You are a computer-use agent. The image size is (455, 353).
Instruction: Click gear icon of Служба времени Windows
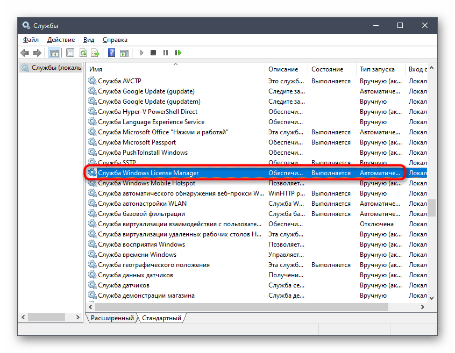pyautogui.click(x=93, y=254)
